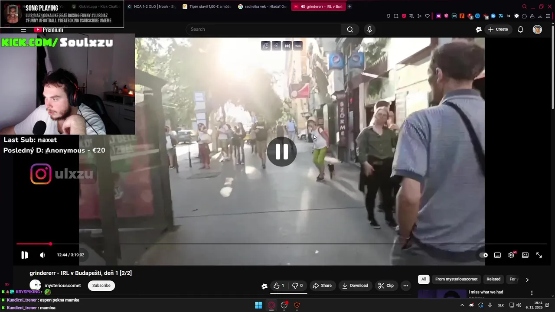Click the red video progress bar scrubber
Viewport: 555px width, 312px height.
pyautogui.click(x=50, y=244)
